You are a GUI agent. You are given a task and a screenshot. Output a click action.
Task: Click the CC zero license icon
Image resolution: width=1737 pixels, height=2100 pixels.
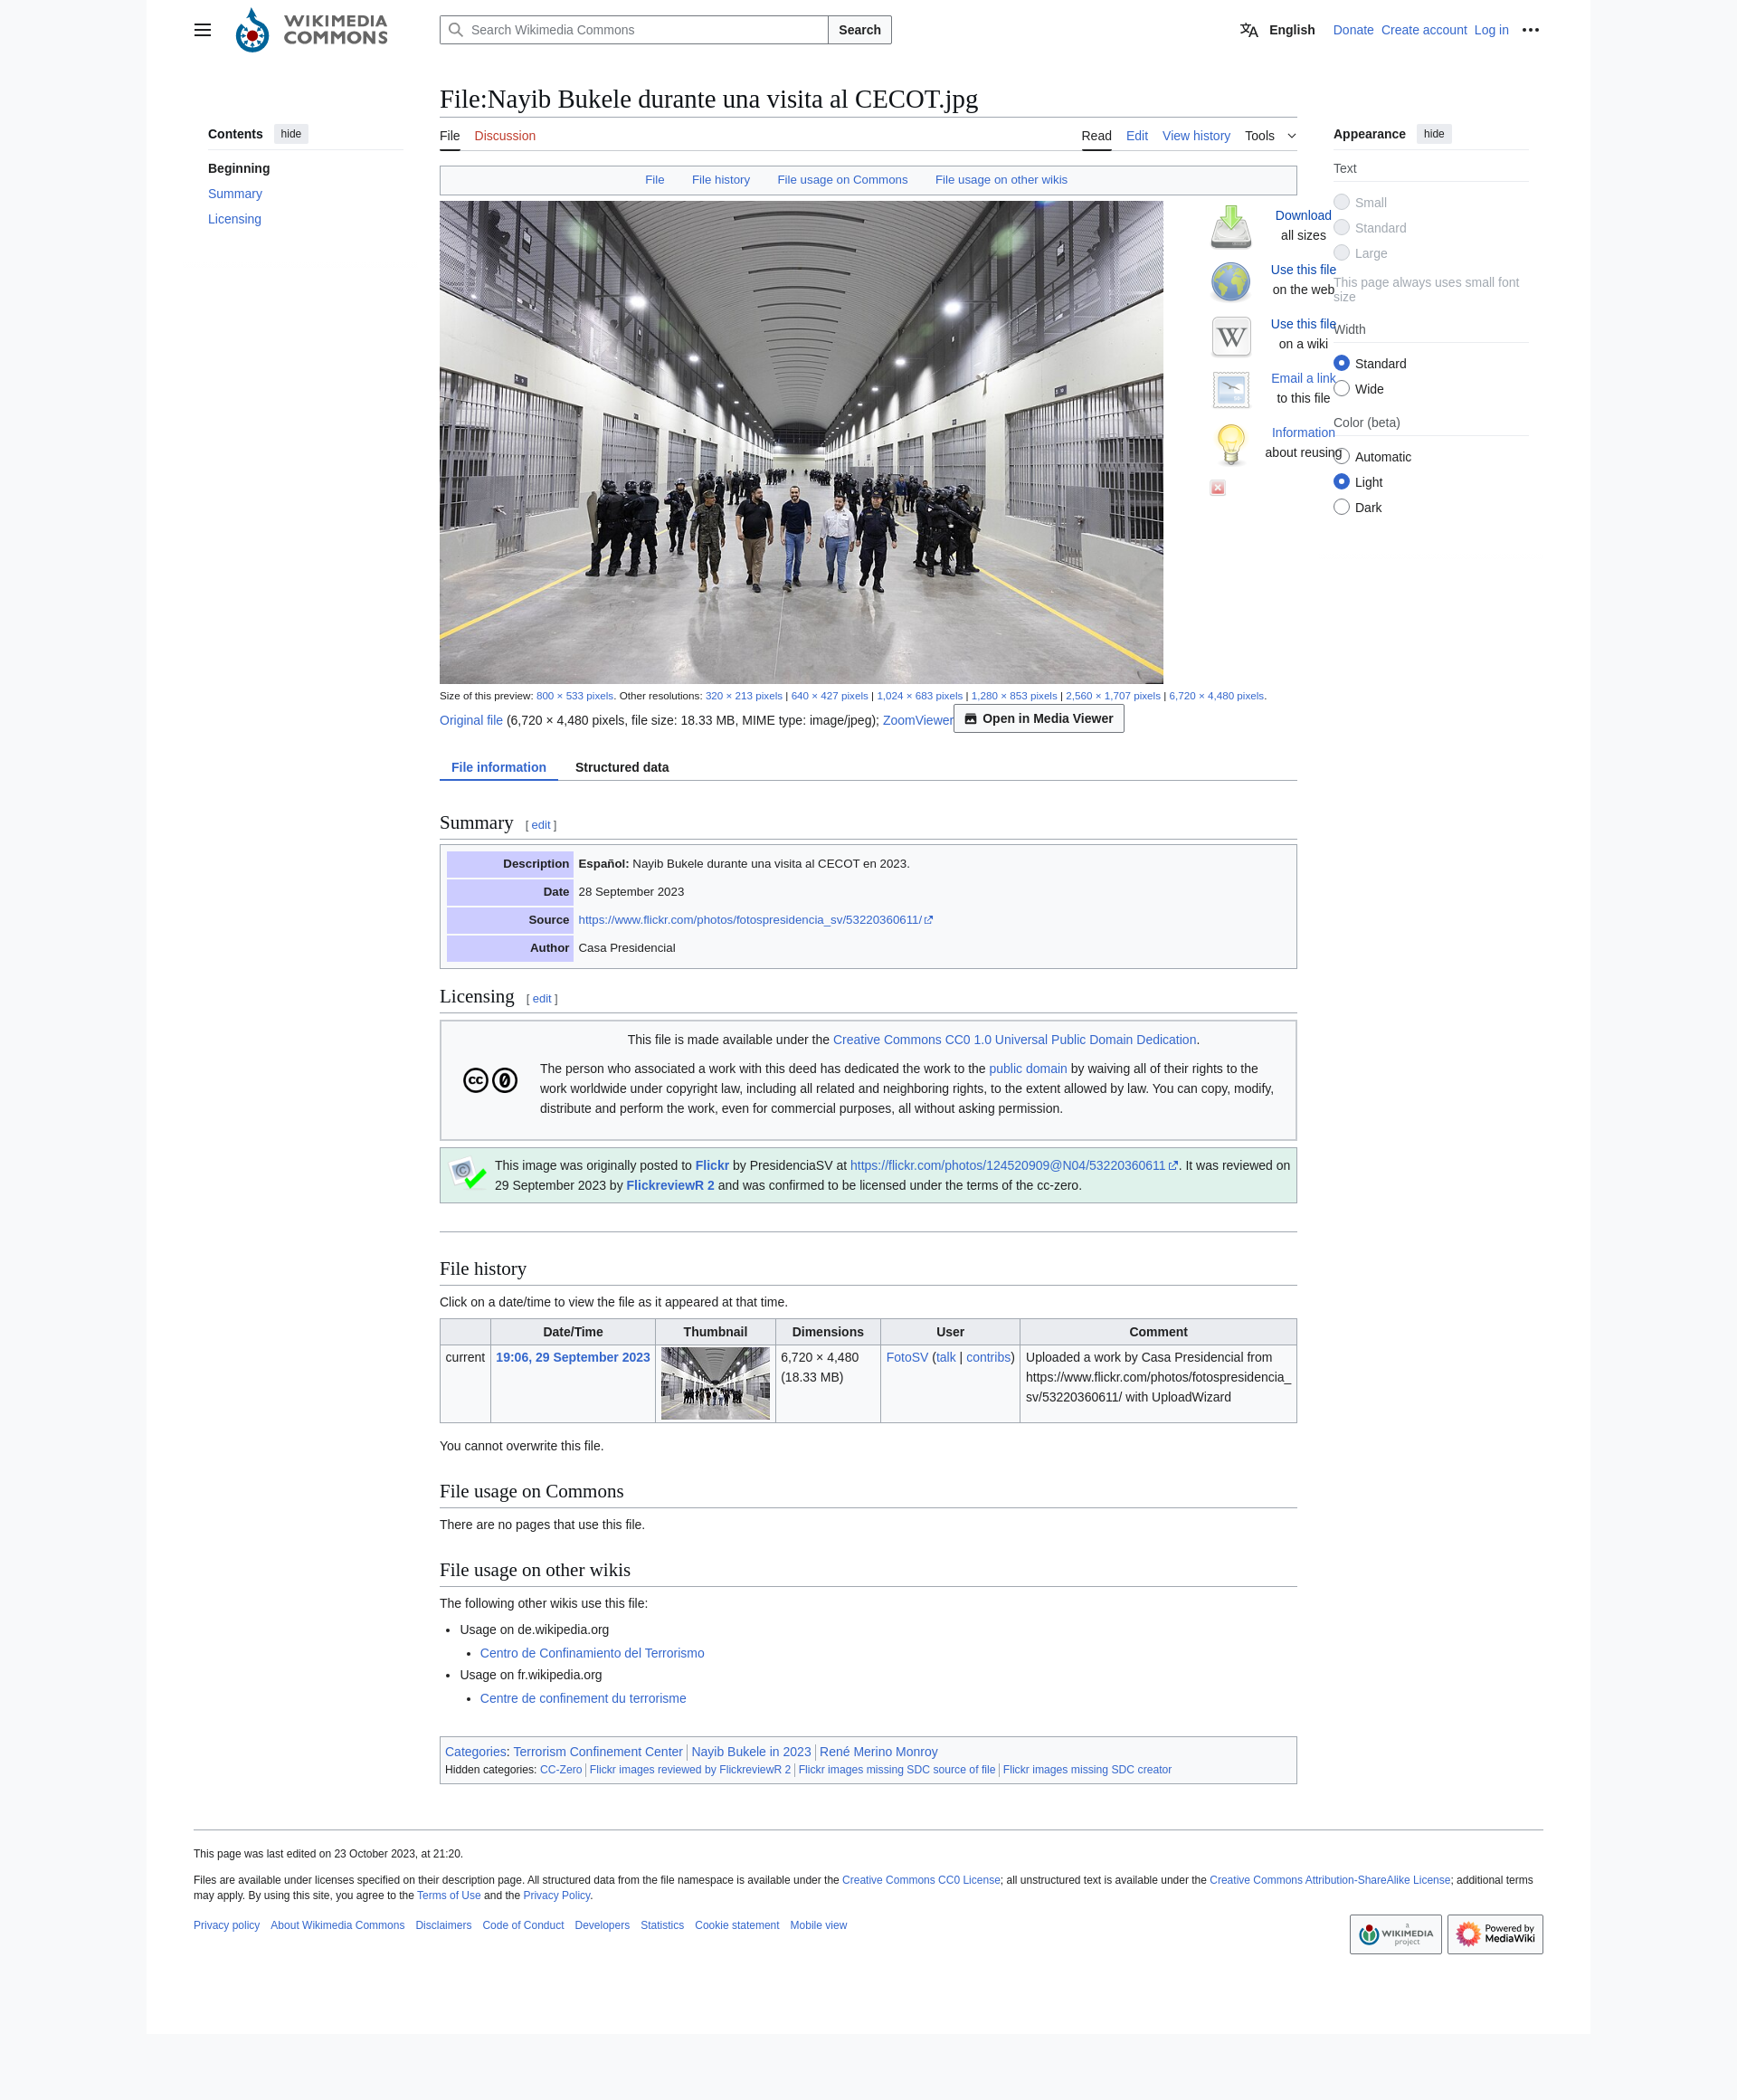[490, 1080]
